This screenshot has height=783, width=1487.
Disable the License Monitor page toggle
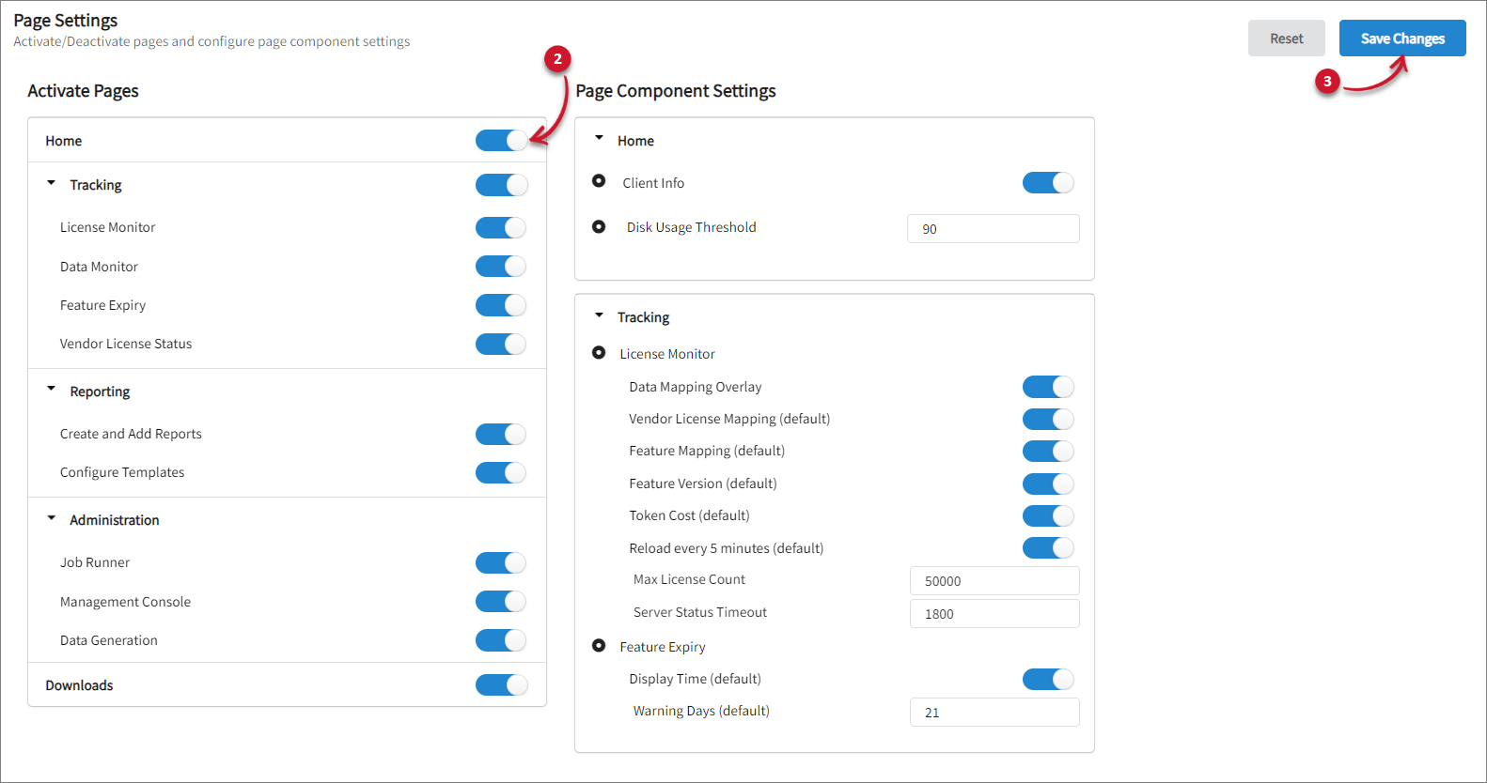(x=501, y=227)
